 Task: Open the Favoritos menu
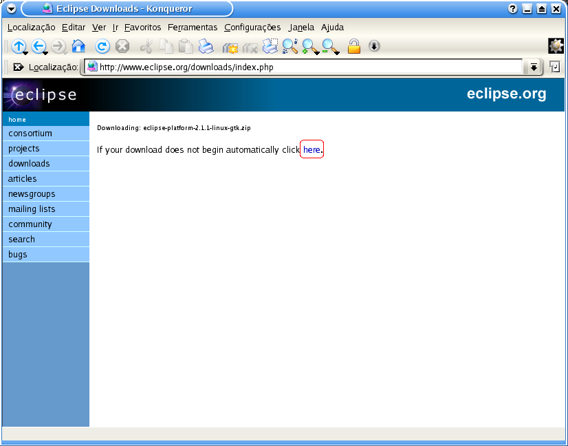[143, 28]
